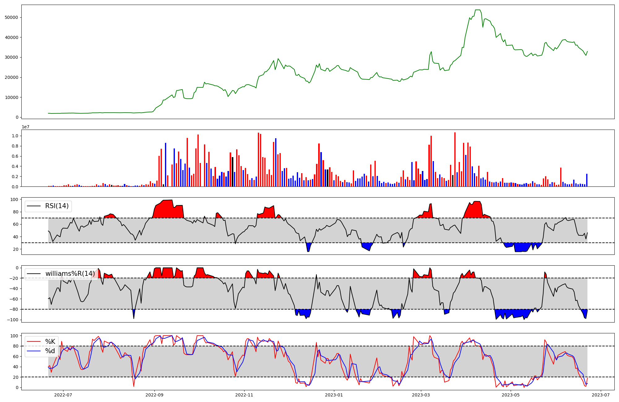Click the highest peak of the green price line

tap(478, 10)
